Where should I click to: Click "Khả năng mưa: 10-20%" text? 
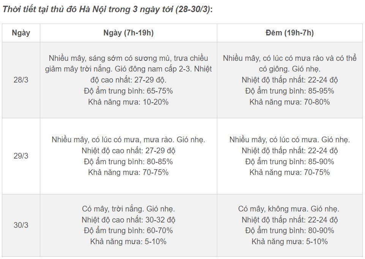[x=128, y=102]
